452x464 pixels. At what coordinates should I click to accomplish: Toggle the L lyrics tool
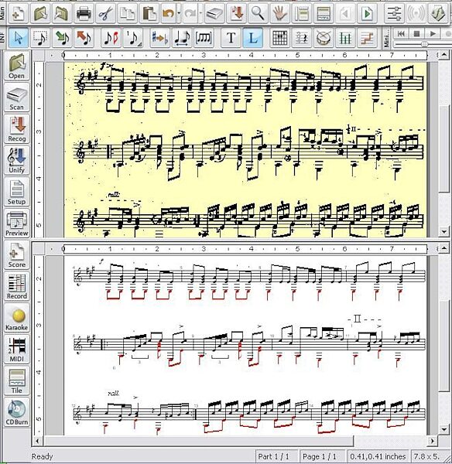click(x=252, y=38)
